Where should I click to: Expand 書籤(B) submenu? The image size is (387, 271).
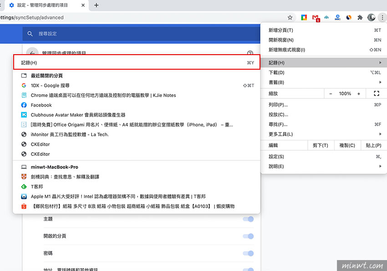(x=324, y=82)
